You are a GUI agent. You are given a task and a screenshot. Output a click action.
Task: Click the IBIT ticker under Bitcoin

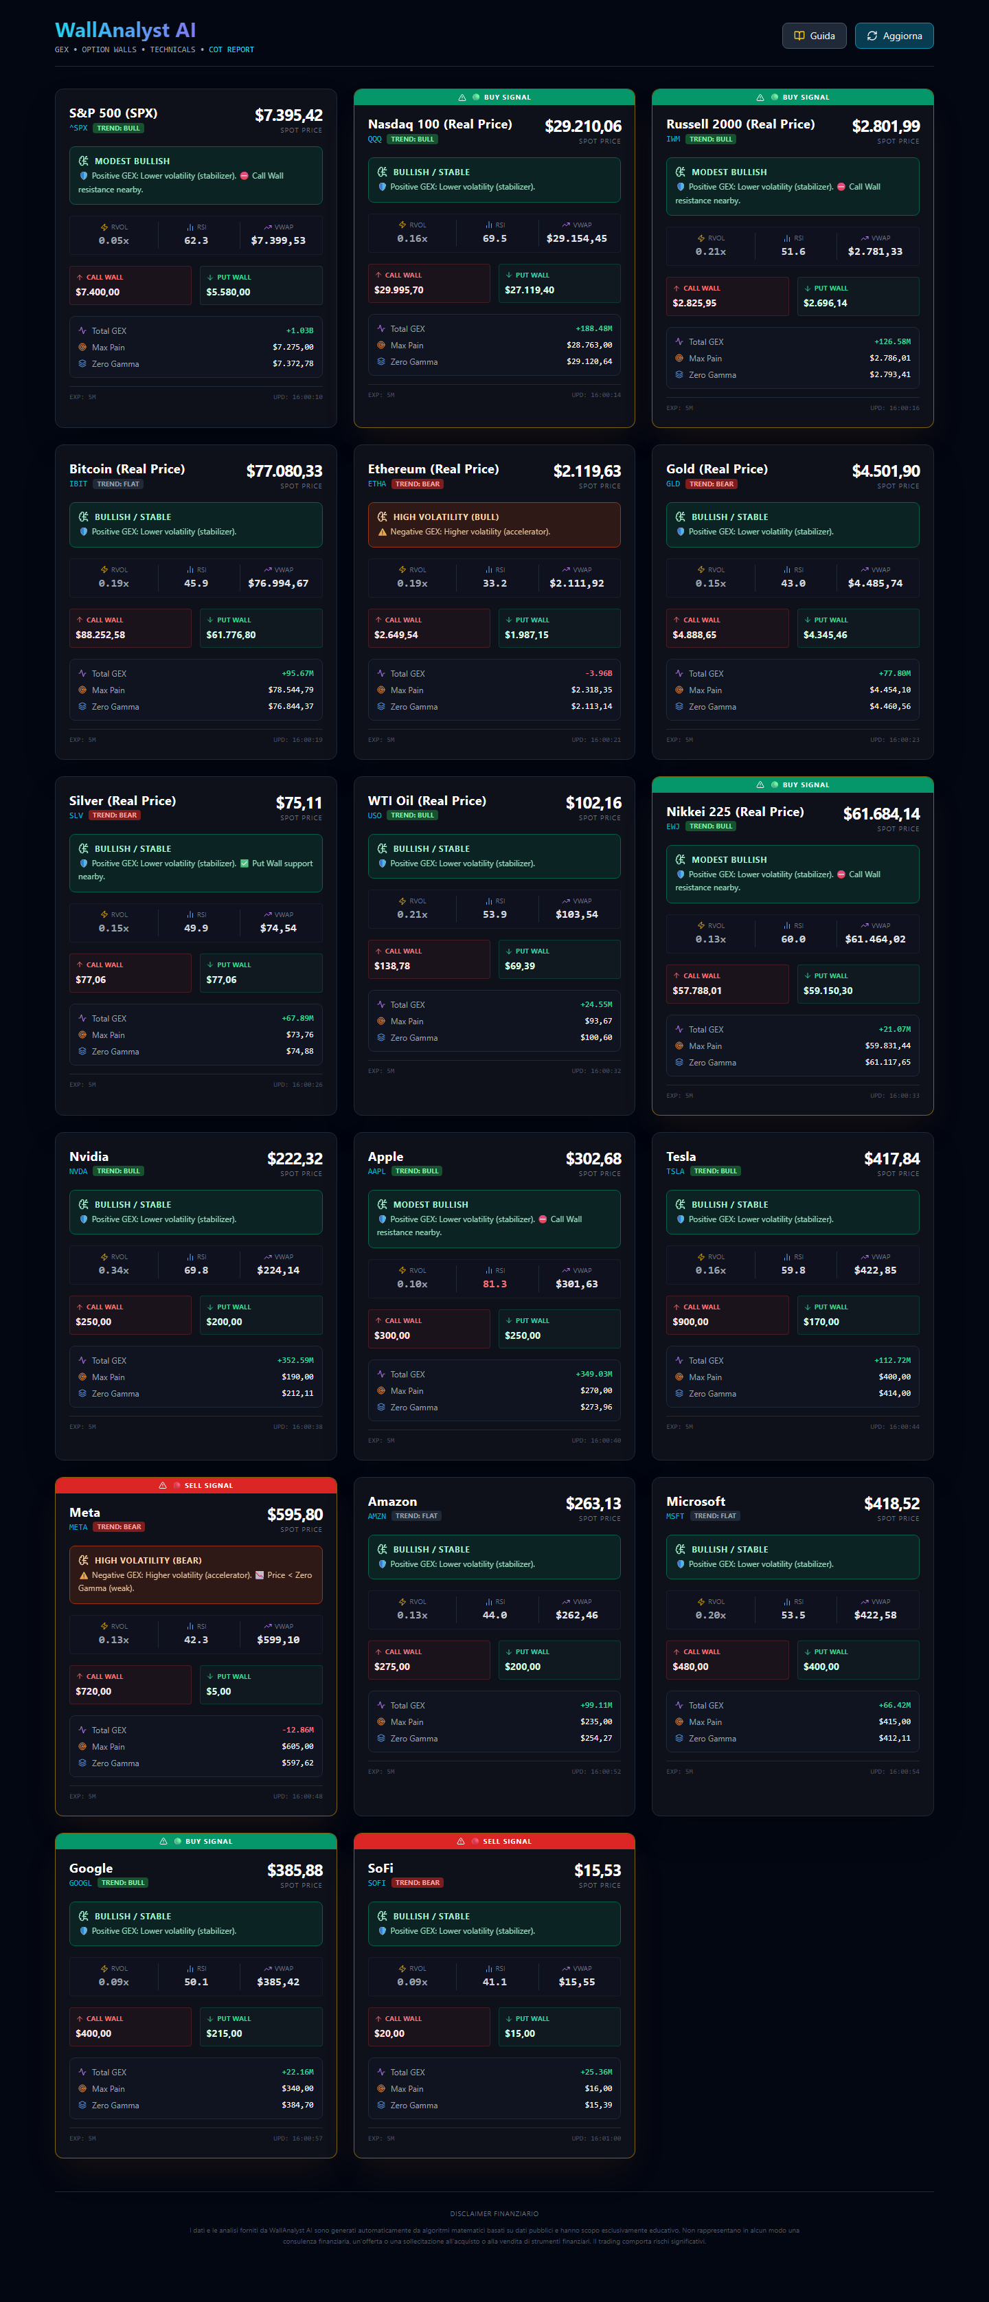[78, 484]
